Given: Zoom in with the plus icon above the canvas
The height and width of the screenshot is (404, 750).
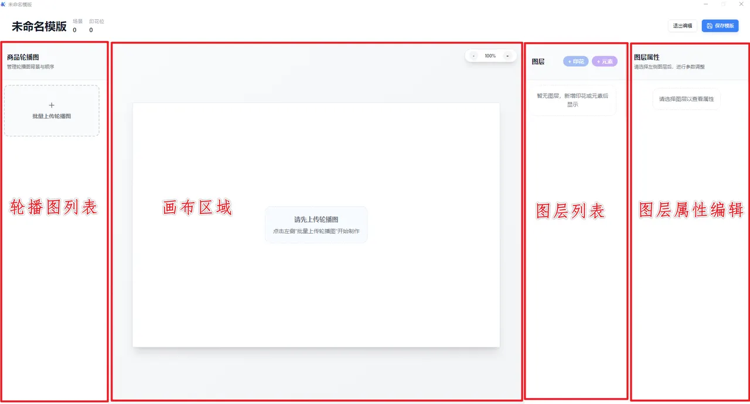Looking at the screenshot, I should (507, 55).
